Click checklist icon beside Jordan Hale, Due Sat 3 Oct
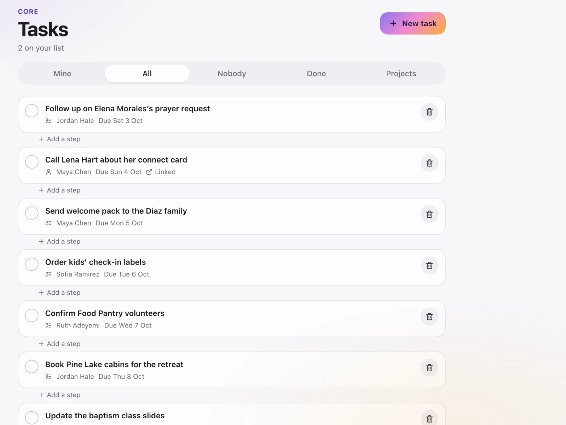This screenshot has height=425, width=566. pyautogui.click(x=48, y=121)
